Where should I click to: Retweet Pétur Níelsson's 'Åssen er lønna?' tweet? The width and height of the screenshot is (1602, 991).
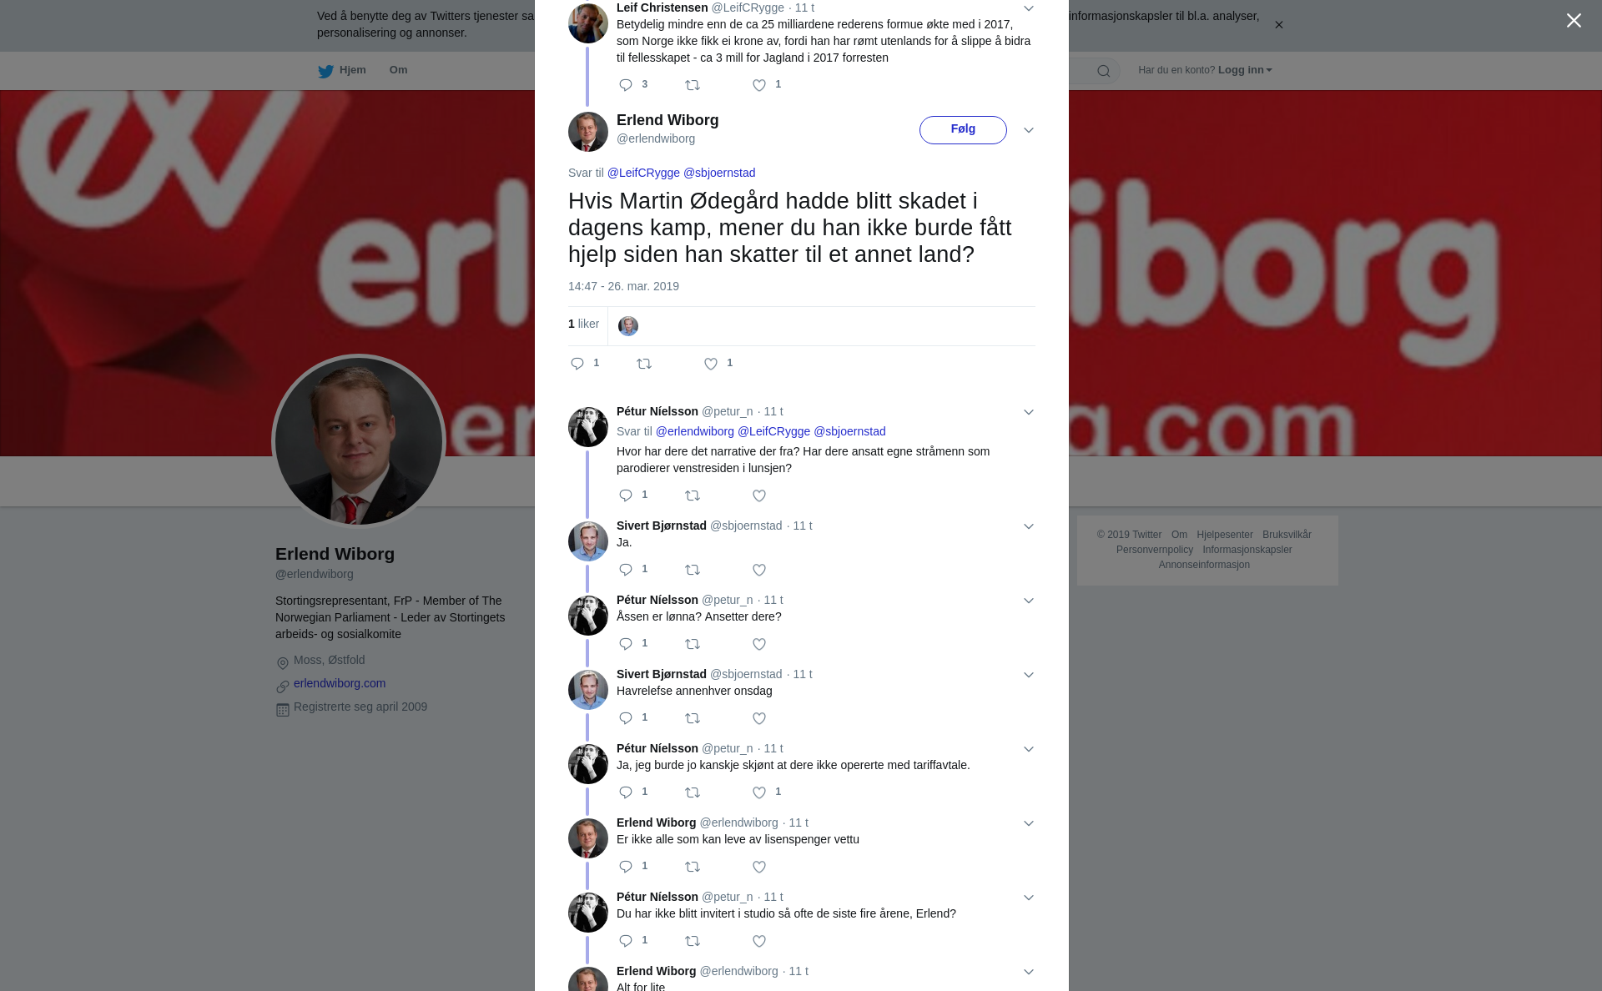pyautogui.click(x=693, y=644)
